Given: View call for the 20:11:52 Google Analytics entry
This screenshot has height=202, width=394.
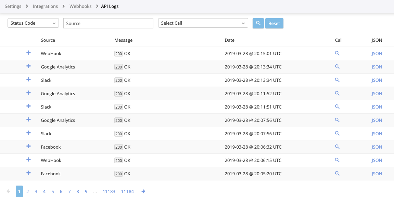Looking at the screenshot, I should [x=337, y=93].
